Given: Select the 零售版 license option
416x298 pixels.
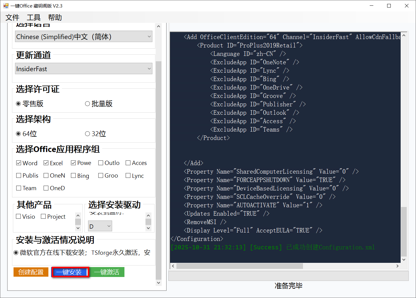Looking at the screenshot, I should pos(19,104).
